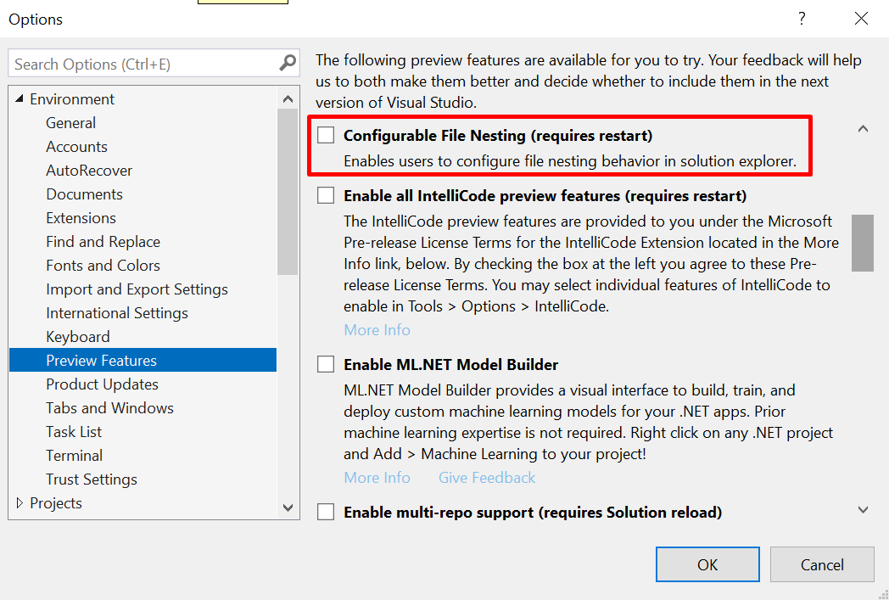Check Enable all IntelliCode preview features

pos(326,195)
